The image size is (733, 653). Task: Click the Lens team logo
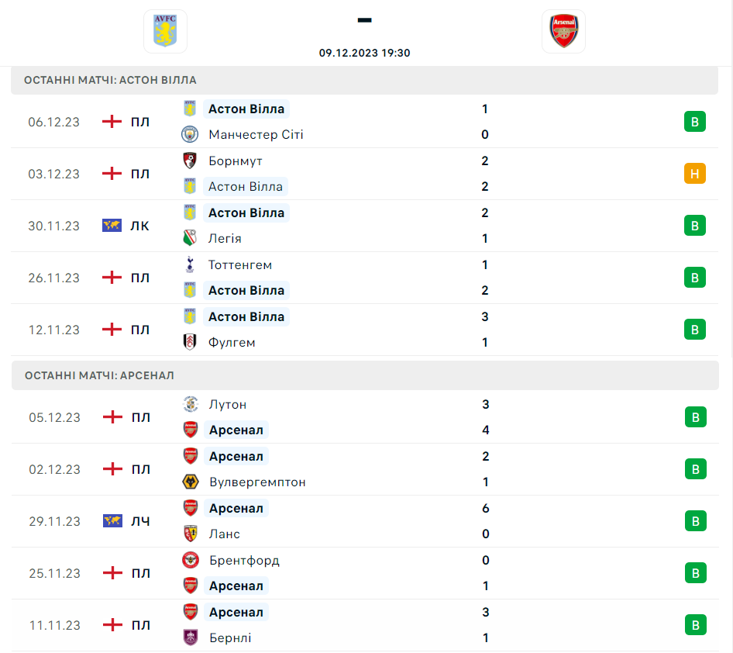point(190,534)
